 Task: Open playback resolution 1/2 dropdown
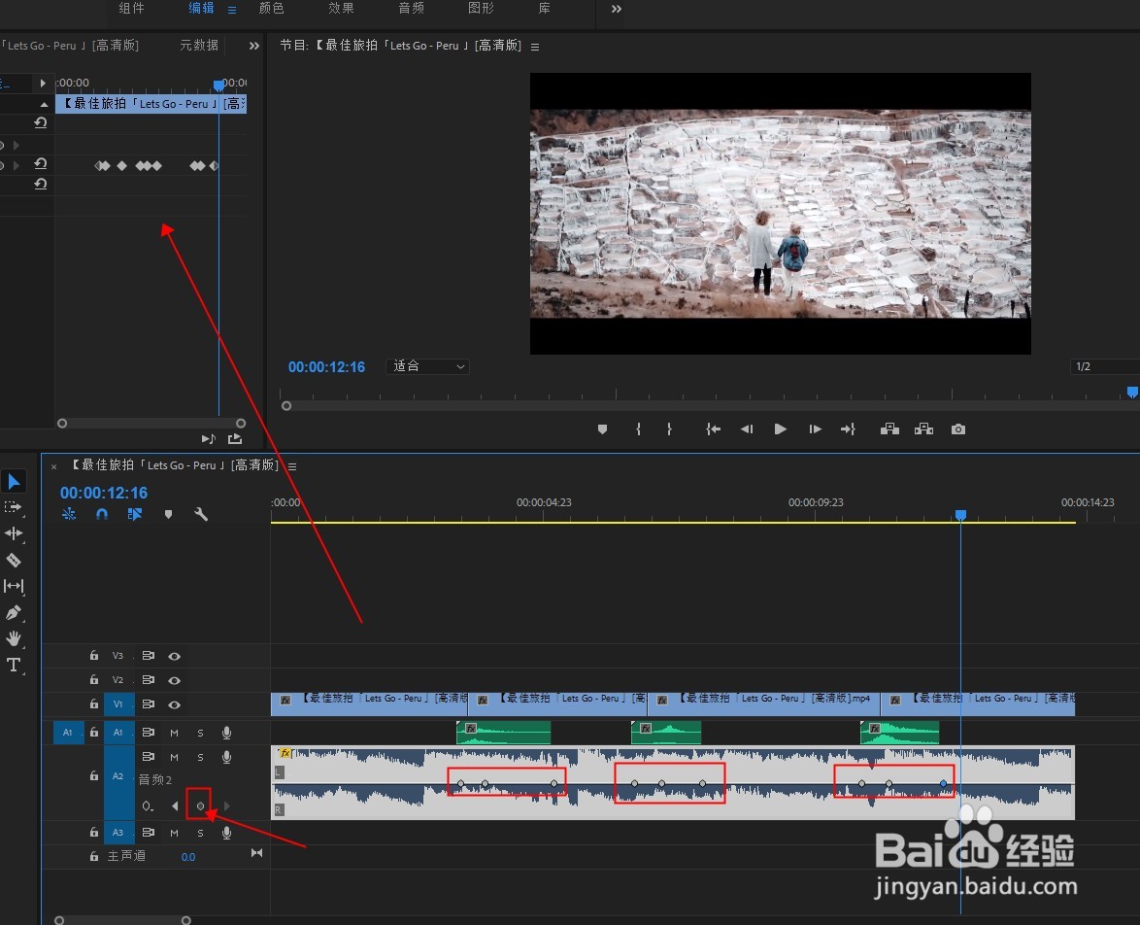point(1105,366)
